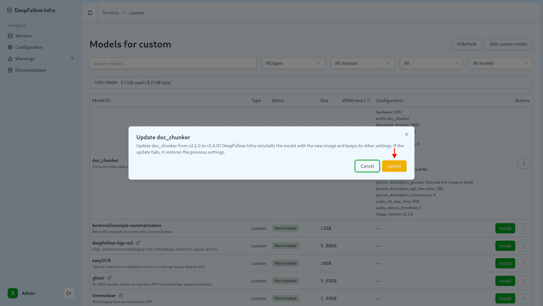Click the 12GB size of bentoml model
543x306 pixels.
(x=326, y=228)
